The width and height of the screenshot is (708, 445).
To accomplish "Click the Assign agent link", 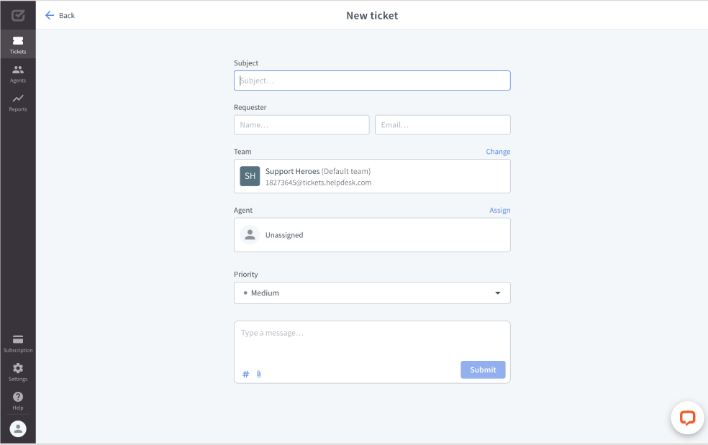I will (x=500, y=211).
